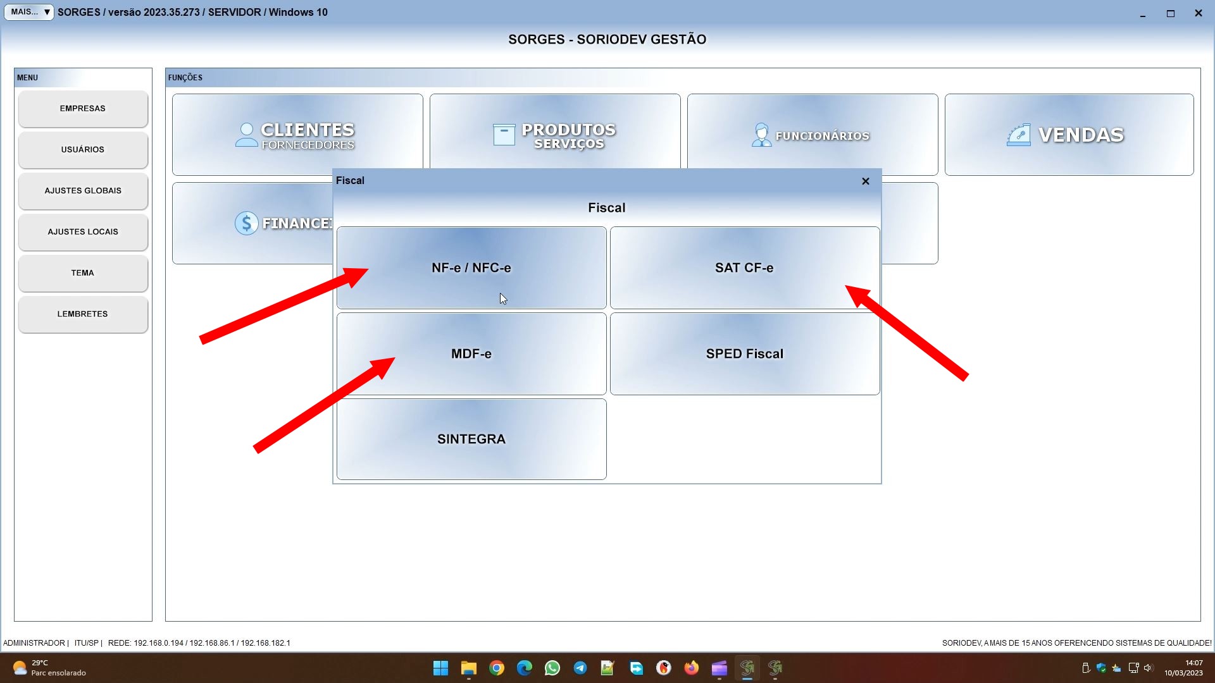Click the star folder tray icon

click(1117, 668)
